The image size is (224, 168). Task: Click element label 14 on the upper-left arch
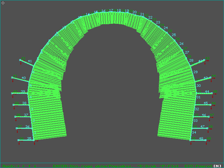coord(87,14)
